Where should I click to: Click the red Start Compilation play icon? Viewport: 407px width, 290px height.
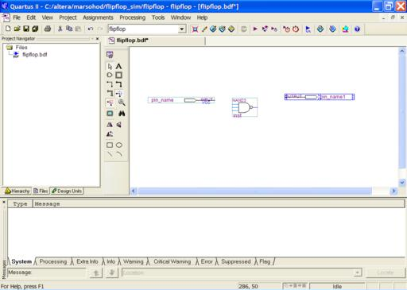click(255, 29)
